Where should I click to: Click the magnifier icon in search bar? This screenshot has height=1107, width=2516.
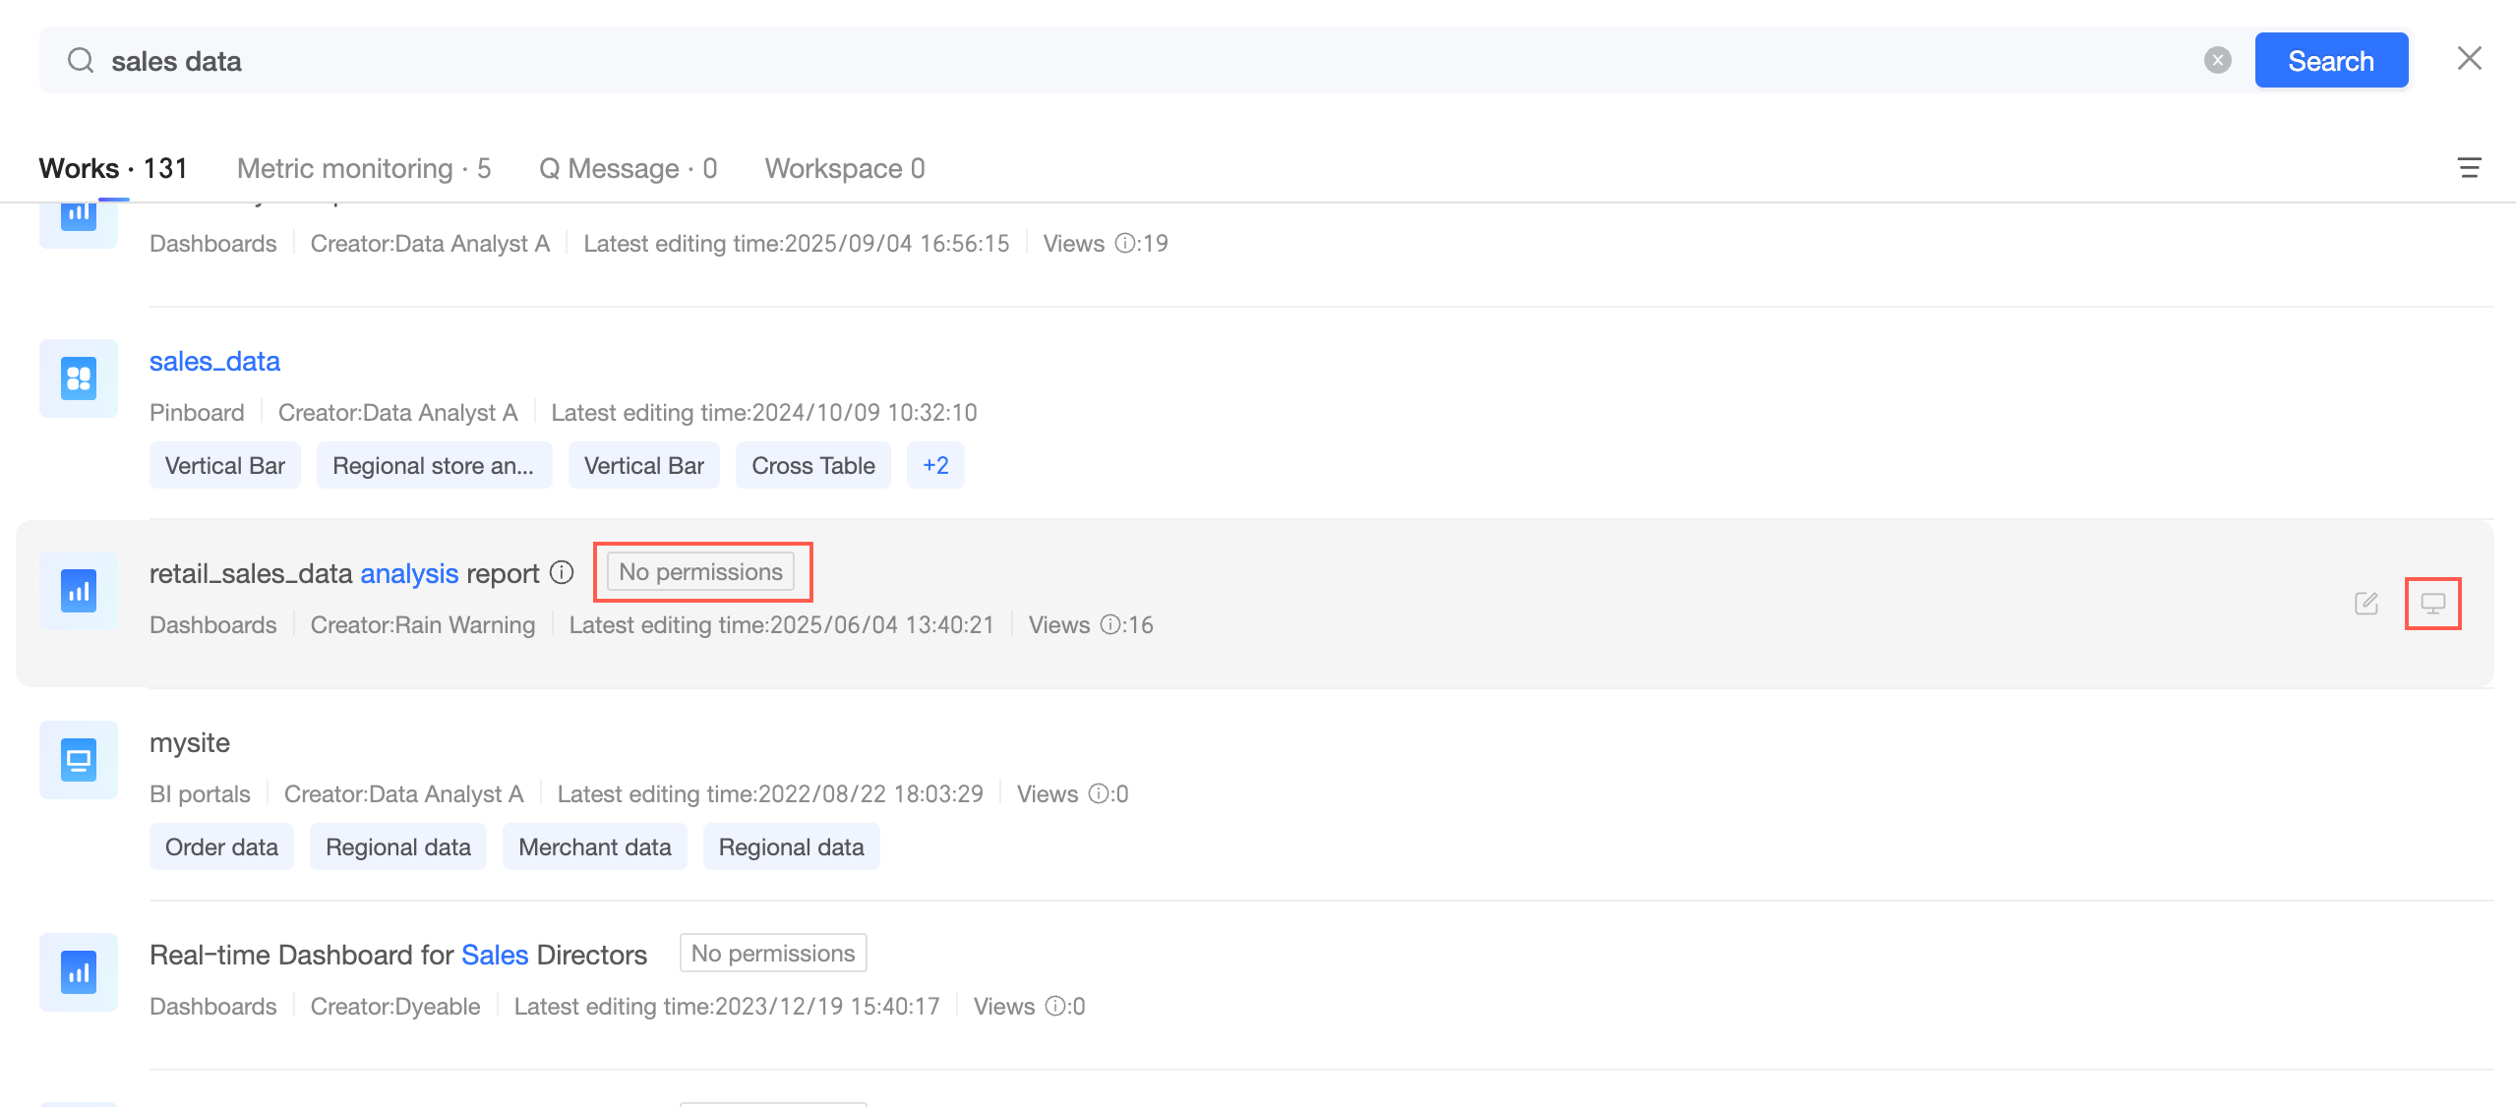tap(81, 61)
